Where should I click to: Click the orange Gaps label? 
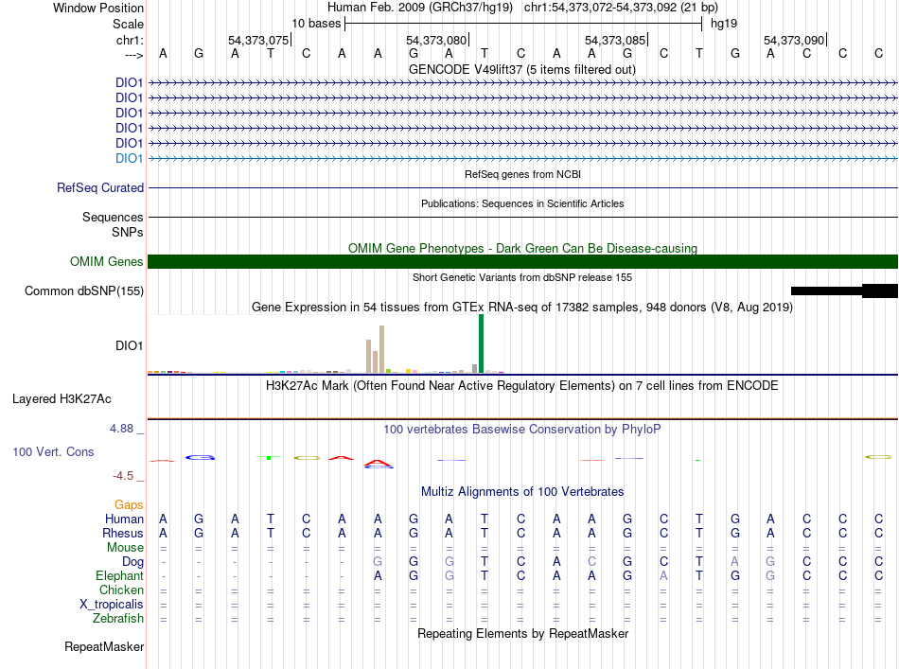click(x=129, y=504)
